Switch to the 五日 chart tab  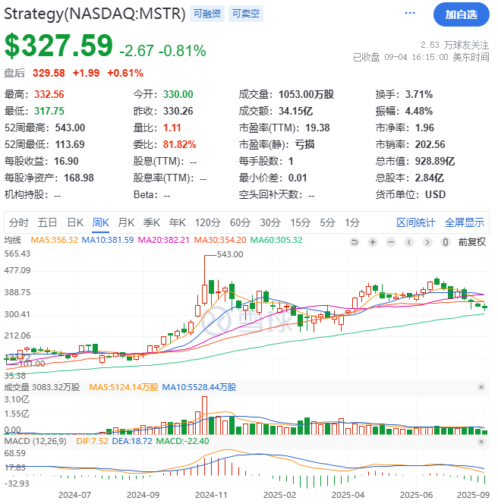(x=47, y=222)
